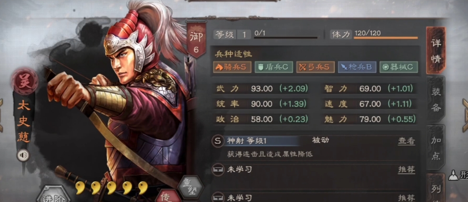Select the 器械C siege aptitude badge

tap(398, 67)
